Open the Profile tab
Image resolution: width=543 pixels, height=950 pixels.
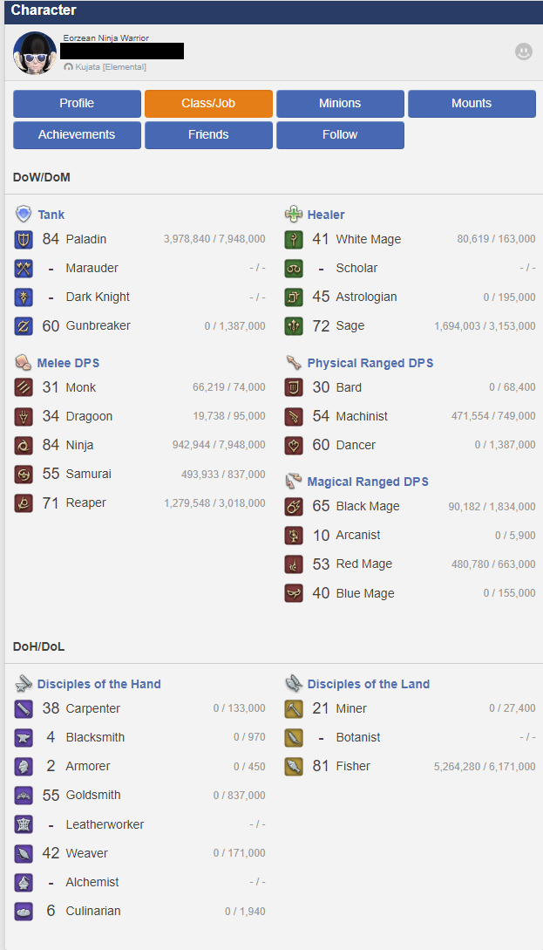pos(77,104)
